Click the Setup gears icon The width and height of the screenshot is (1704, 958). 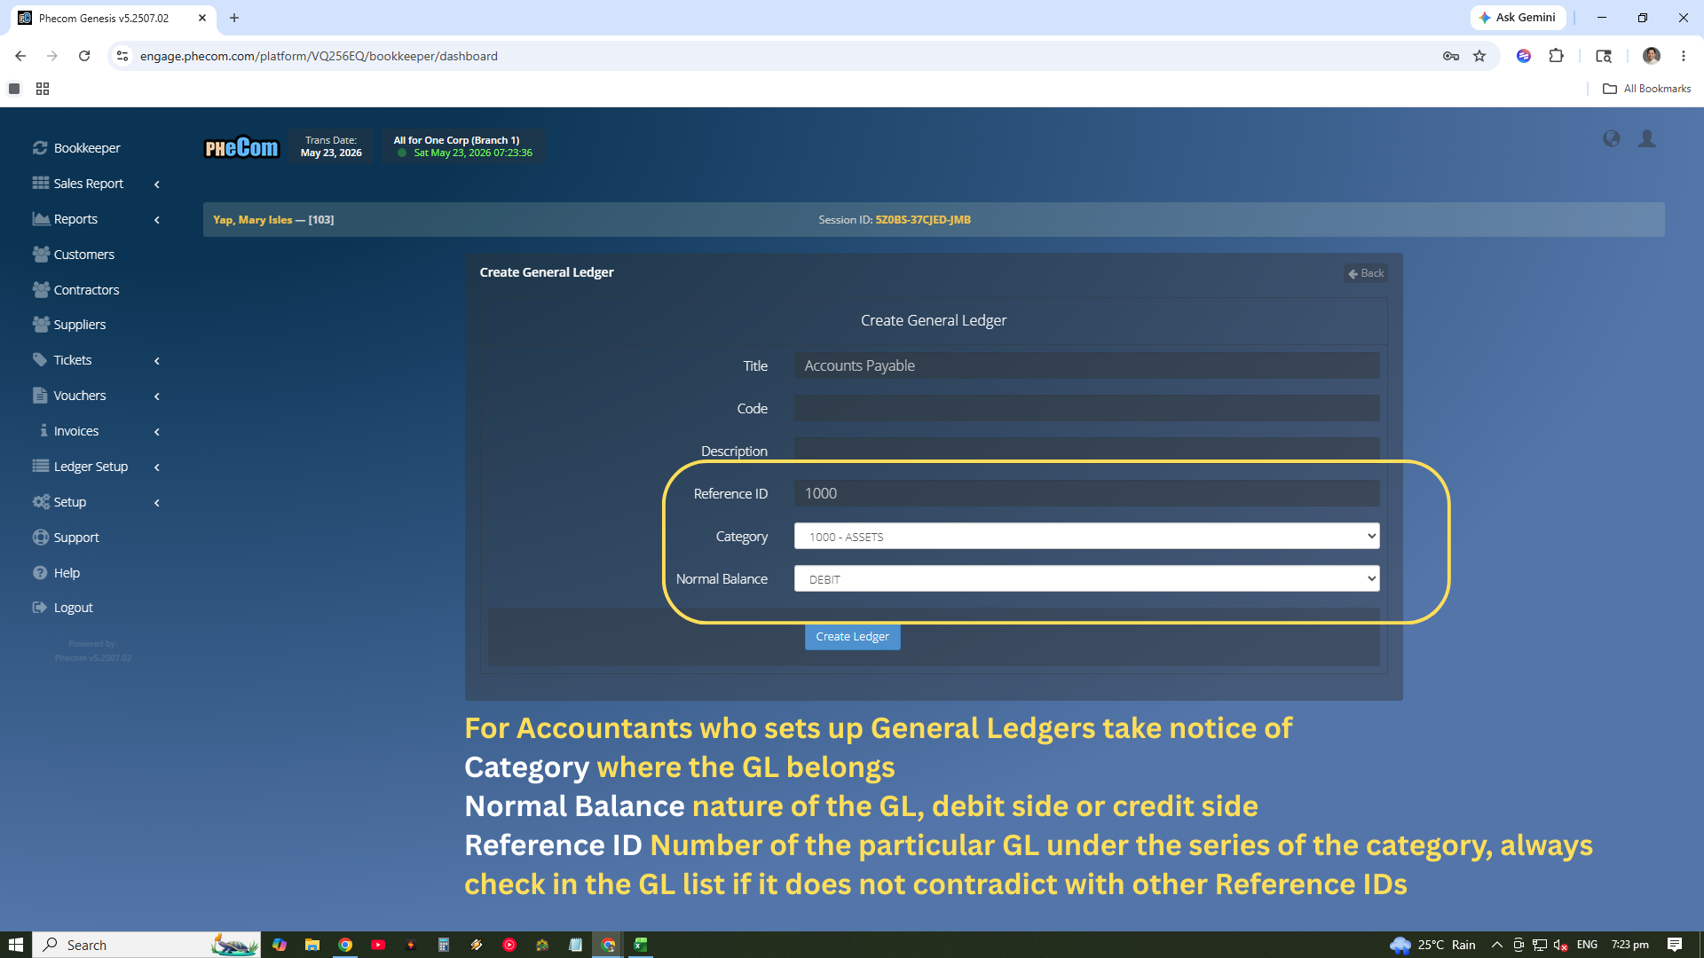point(41,501)
